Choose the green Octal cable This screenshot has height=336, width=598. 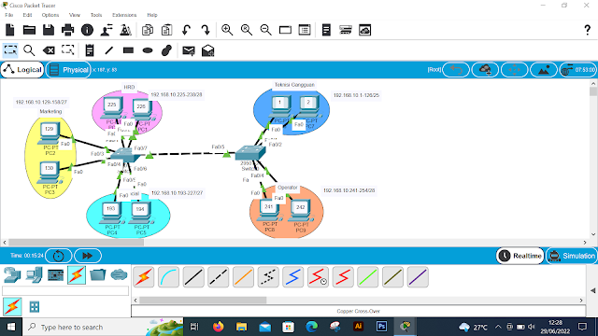(x=367, y=277)
